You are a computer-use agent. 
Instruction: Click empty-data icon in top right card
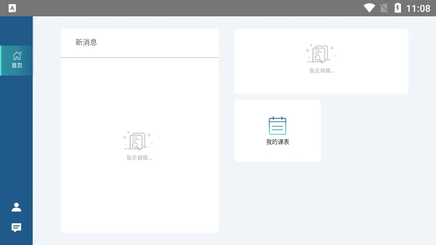[x=321, y=54]
